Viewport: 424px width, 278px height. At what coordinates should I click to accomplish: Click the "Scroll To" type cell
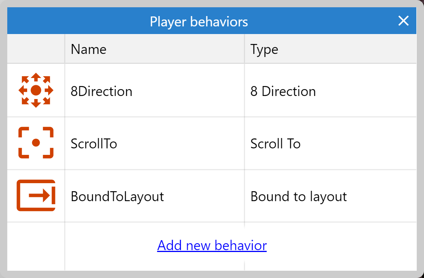pyautogui.click(x=275, y=144)
